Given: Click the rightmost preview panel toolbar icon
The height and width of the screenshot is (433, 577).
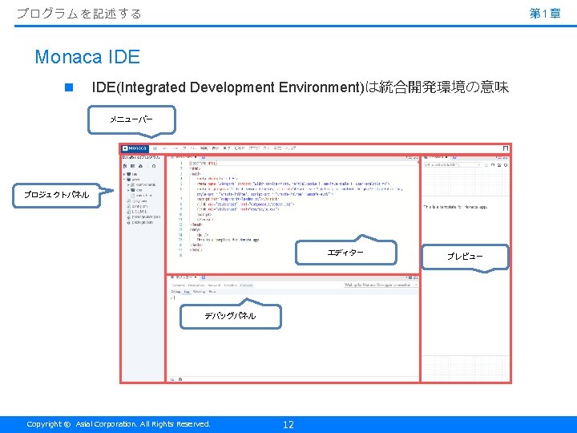Looking at the screenshot, I should click(x=506, y=165).
